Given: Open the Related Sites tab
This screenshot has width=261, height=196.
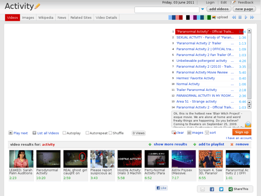Looking at the screenshot, I should point(81,18).
